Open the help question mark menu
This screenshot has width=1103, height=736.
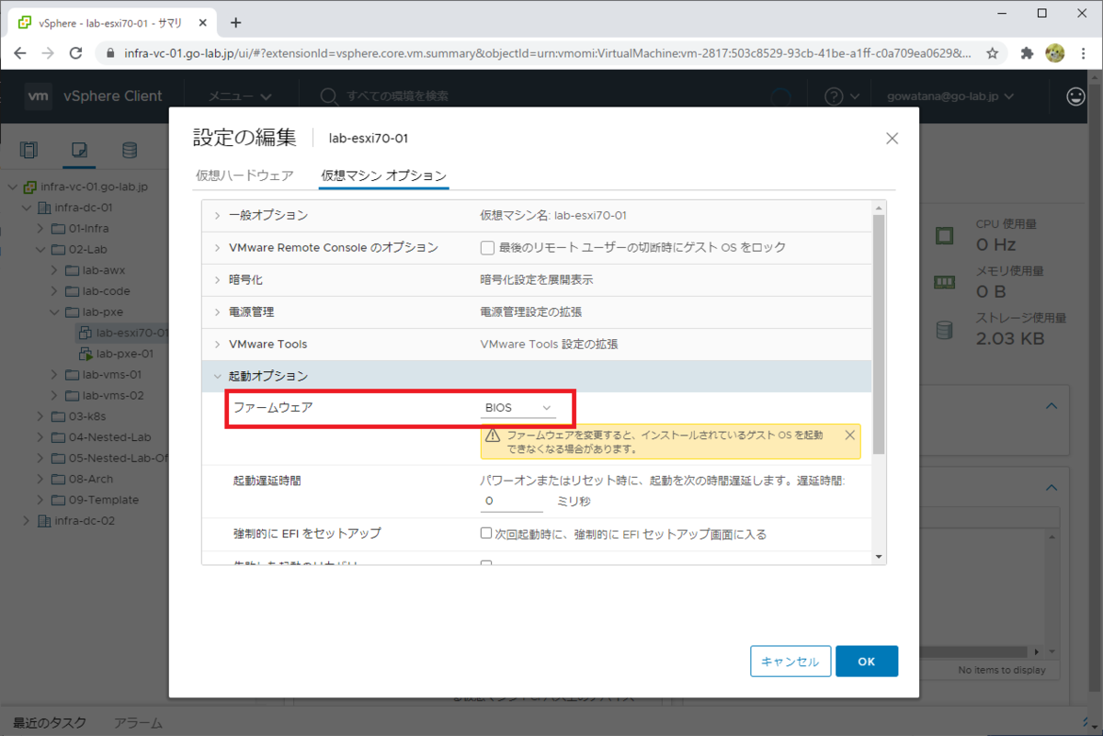(x=841, y=96)
